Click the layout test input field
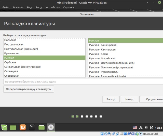163x136 pixels. click(x=83, y=81)
